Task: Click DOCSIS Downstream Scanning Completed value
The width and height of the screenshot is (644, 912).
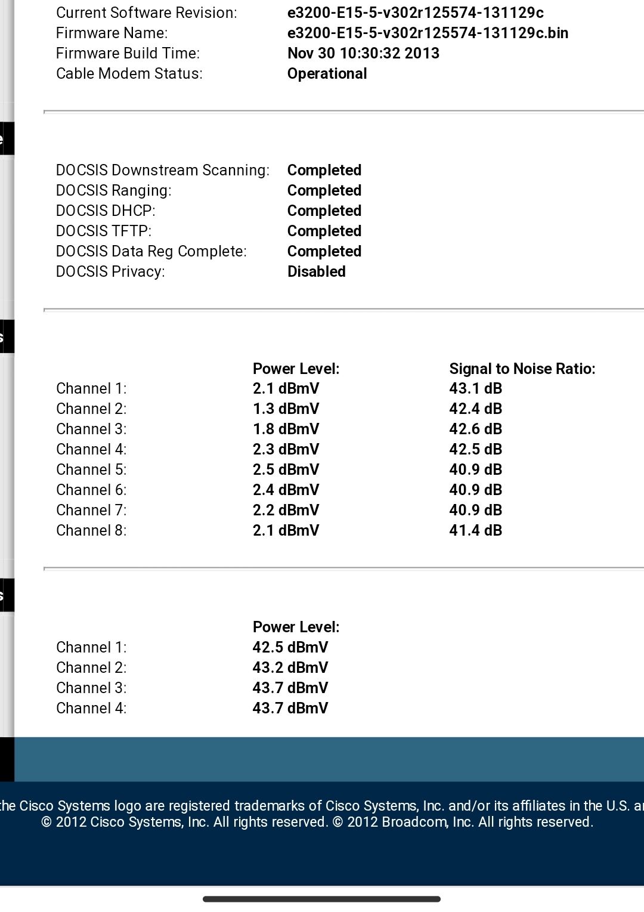Action: coord(324,171)
